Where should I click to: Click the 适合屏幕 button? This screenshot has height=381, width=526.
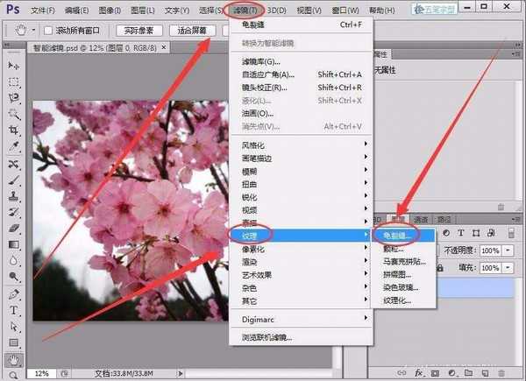click(x=190, y=31)
